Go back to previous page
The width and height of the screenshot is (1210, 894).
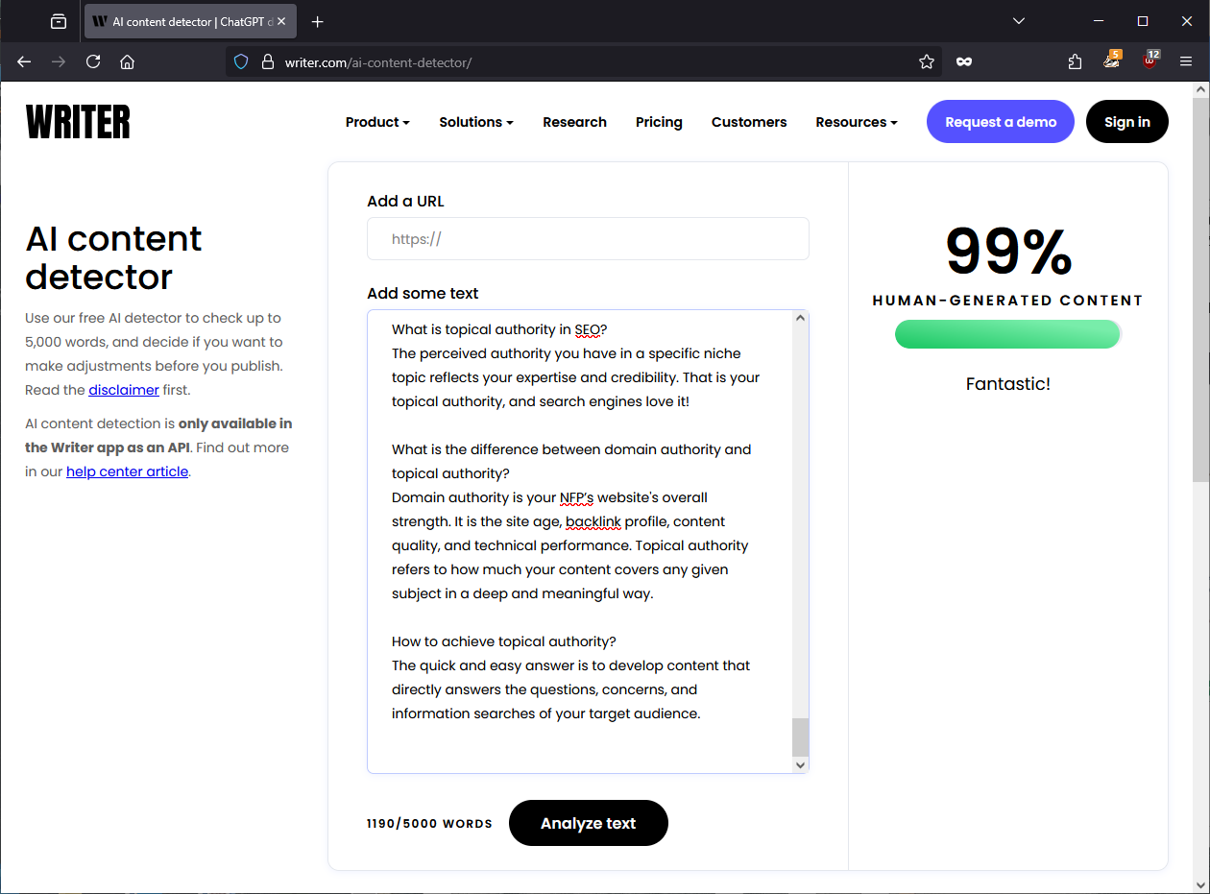click(24, 61)
